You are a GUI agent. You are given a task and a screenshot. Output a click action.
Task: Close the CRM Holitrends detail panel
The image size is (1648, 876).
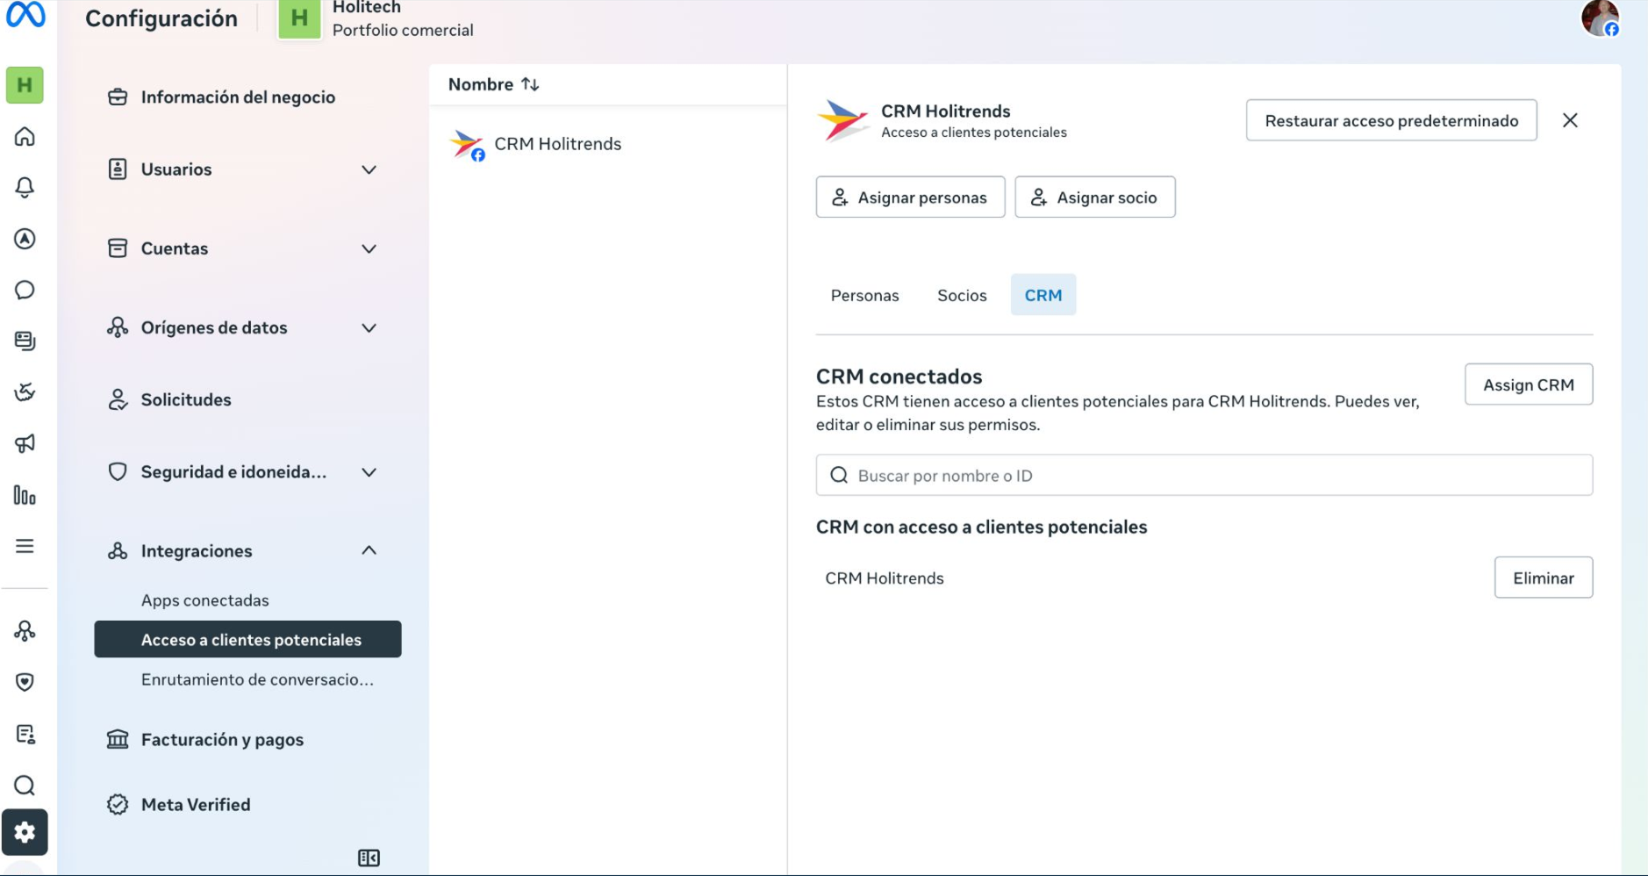[x=1570, y=120]
